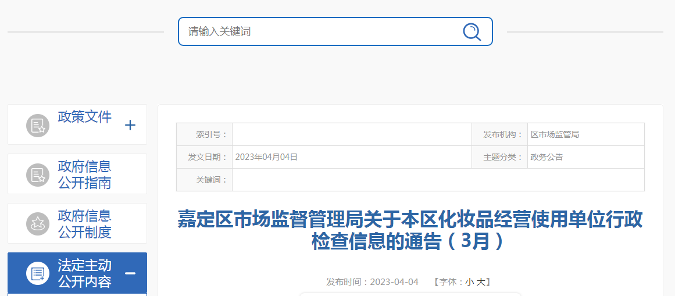
Task: Click the 索引号 label cell
Action: click(x=205, y=134)
